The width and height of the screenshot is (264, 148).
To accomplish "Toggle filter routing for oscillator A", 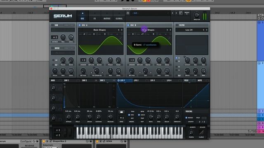I will pos(177,58).
